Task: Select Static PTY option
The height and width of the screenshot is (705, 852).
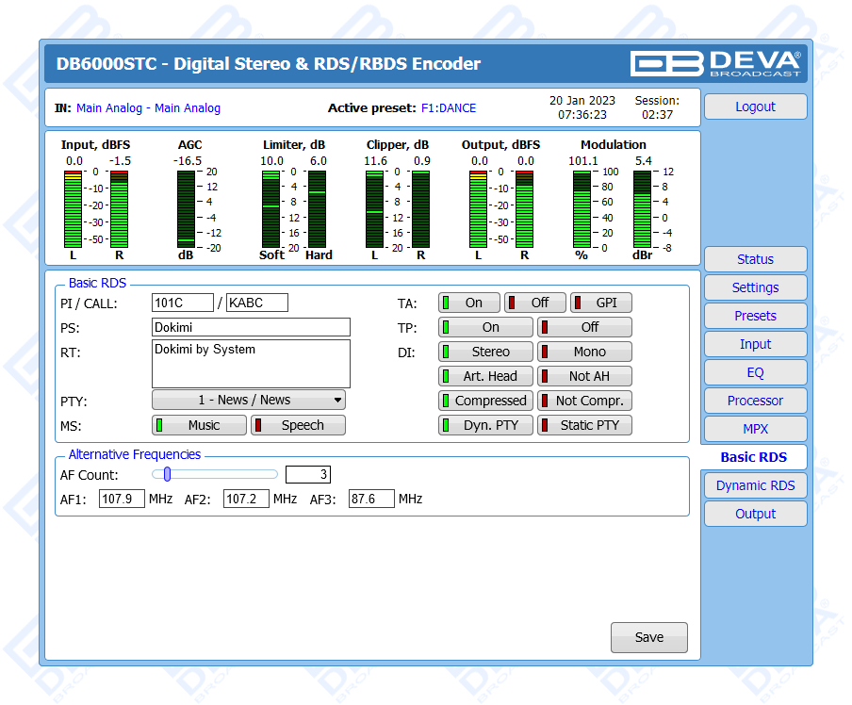Action: point(584,425)
